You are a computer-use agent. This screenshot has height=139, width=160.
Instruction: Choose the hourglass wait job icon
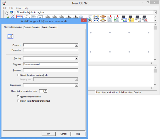click(103, 18)
